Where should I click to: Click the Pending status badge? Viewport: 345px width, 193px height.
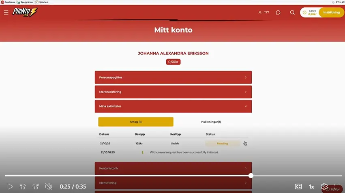(x=223, y=144)
